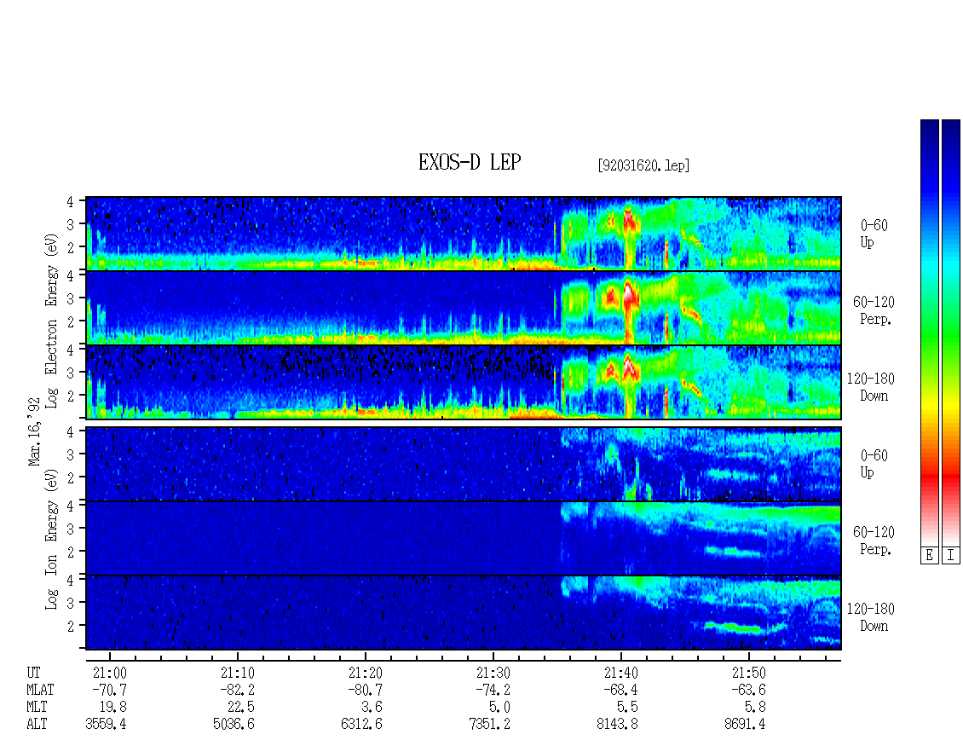Click the electron color scale bar above E
The image size is (963, 746).
(x=929, y=333)
